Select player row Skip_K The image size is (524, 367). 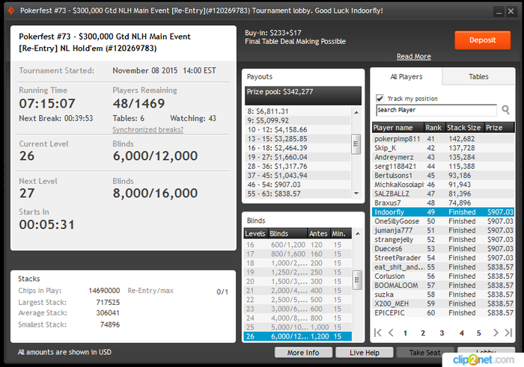tap(443, 148)
